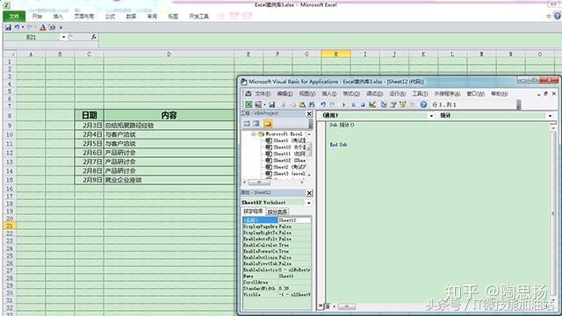Toggle Folders view in Project panel
The image size is (562, 316).
click(268, 124)
